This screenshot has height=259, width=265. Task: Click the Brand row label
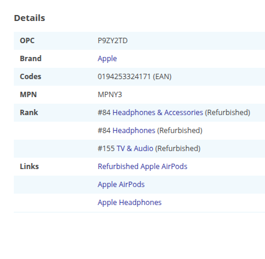tap(31, 59)
